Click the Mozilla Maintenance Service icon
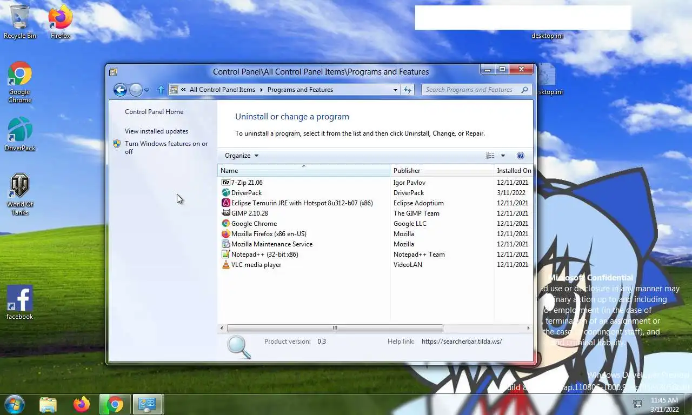Image resolution: width=692 pixels, height=415 pixels. point(226,244)
